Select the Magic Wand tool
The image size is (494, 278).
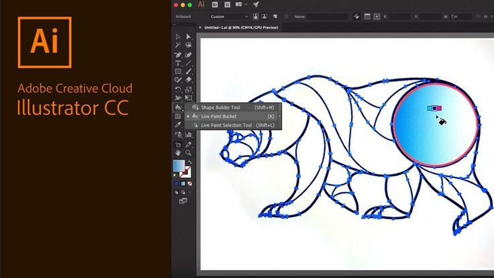click(x=178, y=46)
